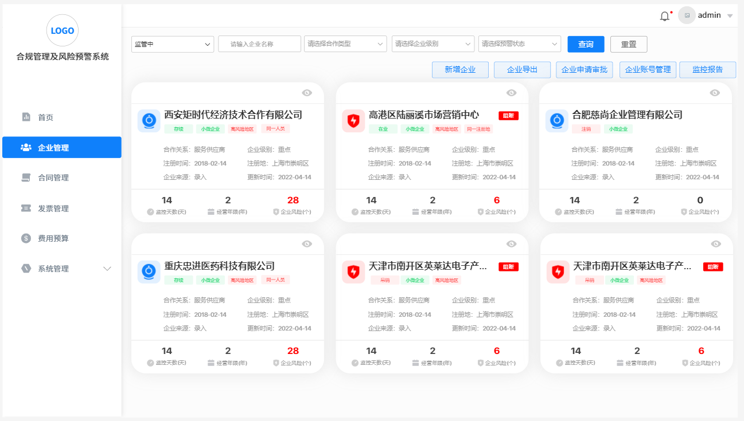Click the LOGO circle
Screen dimensions: 744x421
pos(63,30)
